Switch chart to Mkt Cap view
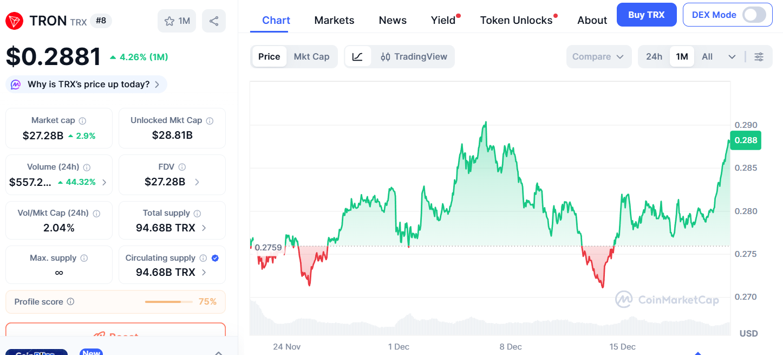 point(311,57)
